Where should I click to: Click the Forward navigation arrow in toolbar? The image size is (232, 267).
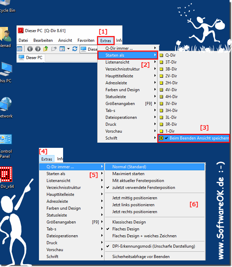(38, 49)
